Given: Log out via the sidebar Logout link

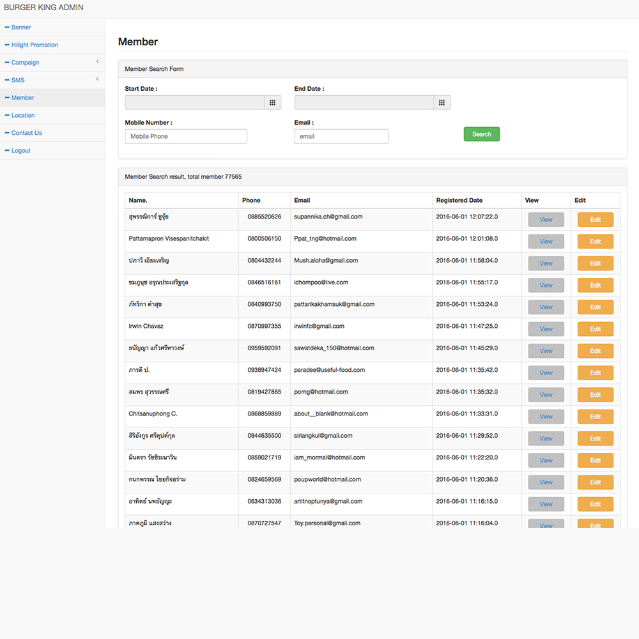Looking at the screenshot, I should point(21,150).
